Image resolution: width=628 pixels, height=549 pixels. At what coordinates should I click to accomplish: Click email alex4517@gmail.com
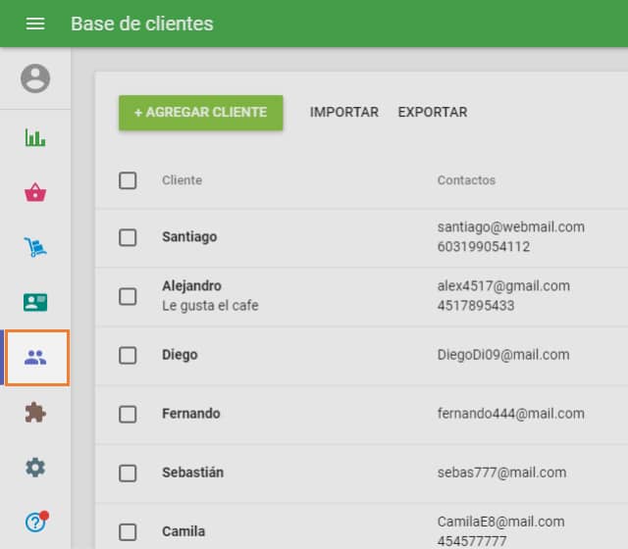pos(503,286)
